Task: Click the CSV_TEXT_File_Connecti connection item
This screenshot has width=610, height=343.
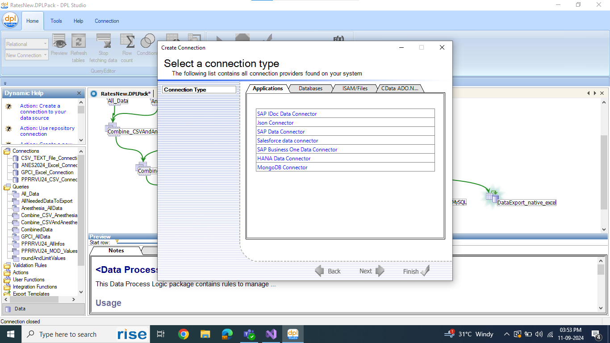Action: coord(49,158)
